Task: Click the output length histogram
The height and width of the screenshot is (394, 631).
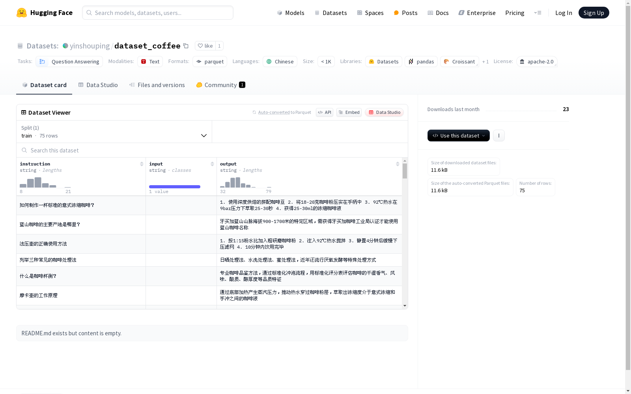Action: point(246,182)
